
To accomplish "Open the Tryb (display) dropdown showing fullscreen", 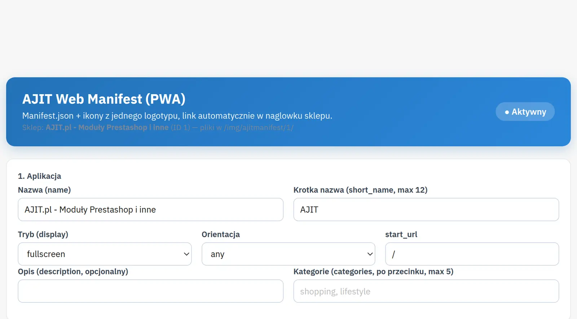I will click(105, 254).
